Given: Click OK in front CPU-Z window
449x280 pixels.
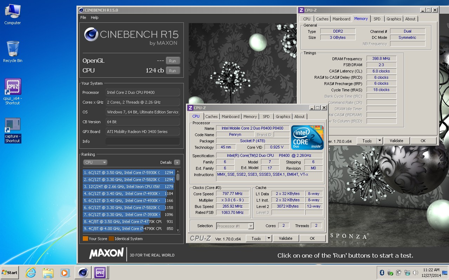Looking at the screenshot, I should [x=312, y=238].
